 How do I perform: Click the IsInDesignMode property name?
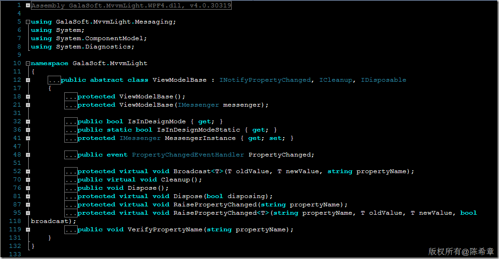[157, 122]
